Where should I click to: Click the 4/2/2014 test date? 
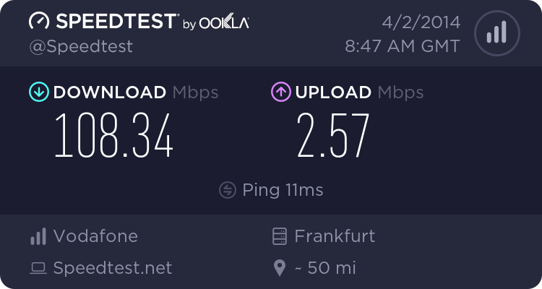coord(423,21)
